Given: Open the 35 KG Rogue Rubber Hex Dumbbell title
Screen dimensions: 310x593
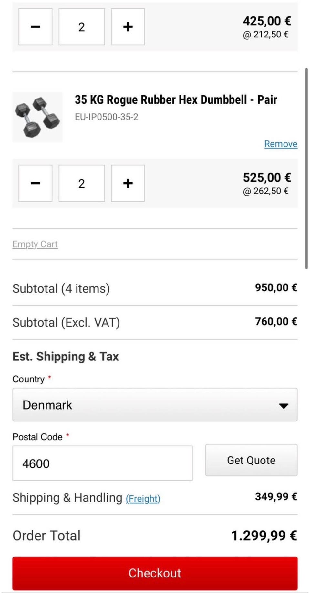Looking at the screenshot, I should tap(176, 100).
